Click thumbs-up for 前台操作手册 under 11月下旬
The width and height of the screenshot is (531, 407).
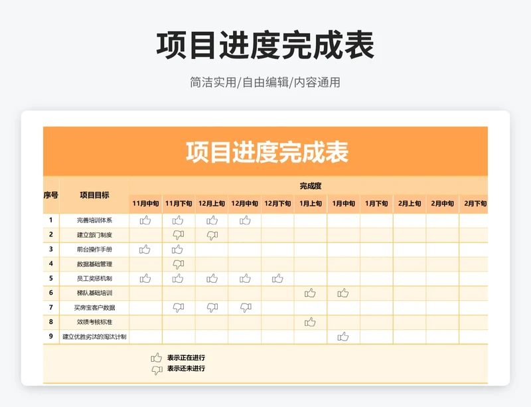pos(177,250)
